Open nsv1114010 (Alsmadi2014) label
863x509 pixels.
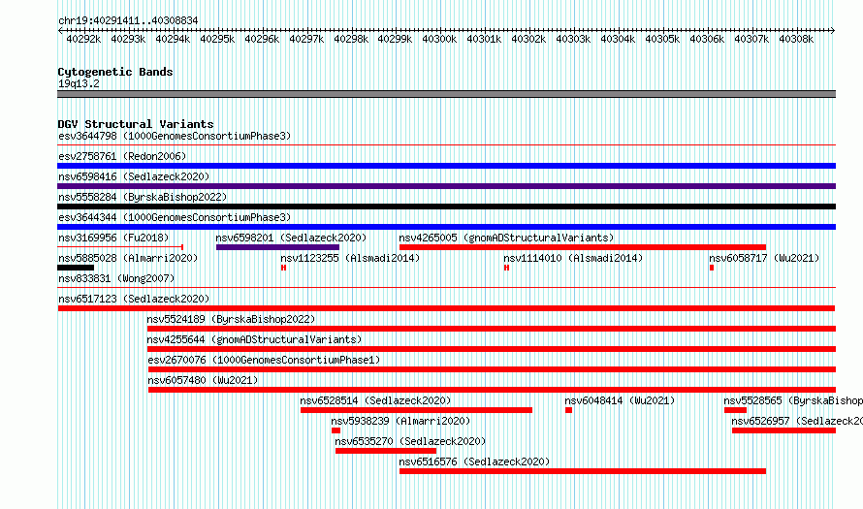tap(573, 258)
